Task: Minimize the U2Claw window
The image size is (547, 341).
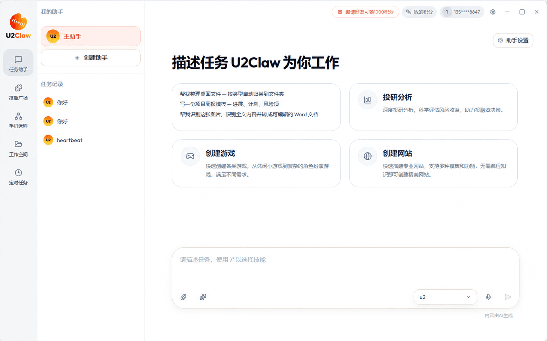Action: (507, 12)
